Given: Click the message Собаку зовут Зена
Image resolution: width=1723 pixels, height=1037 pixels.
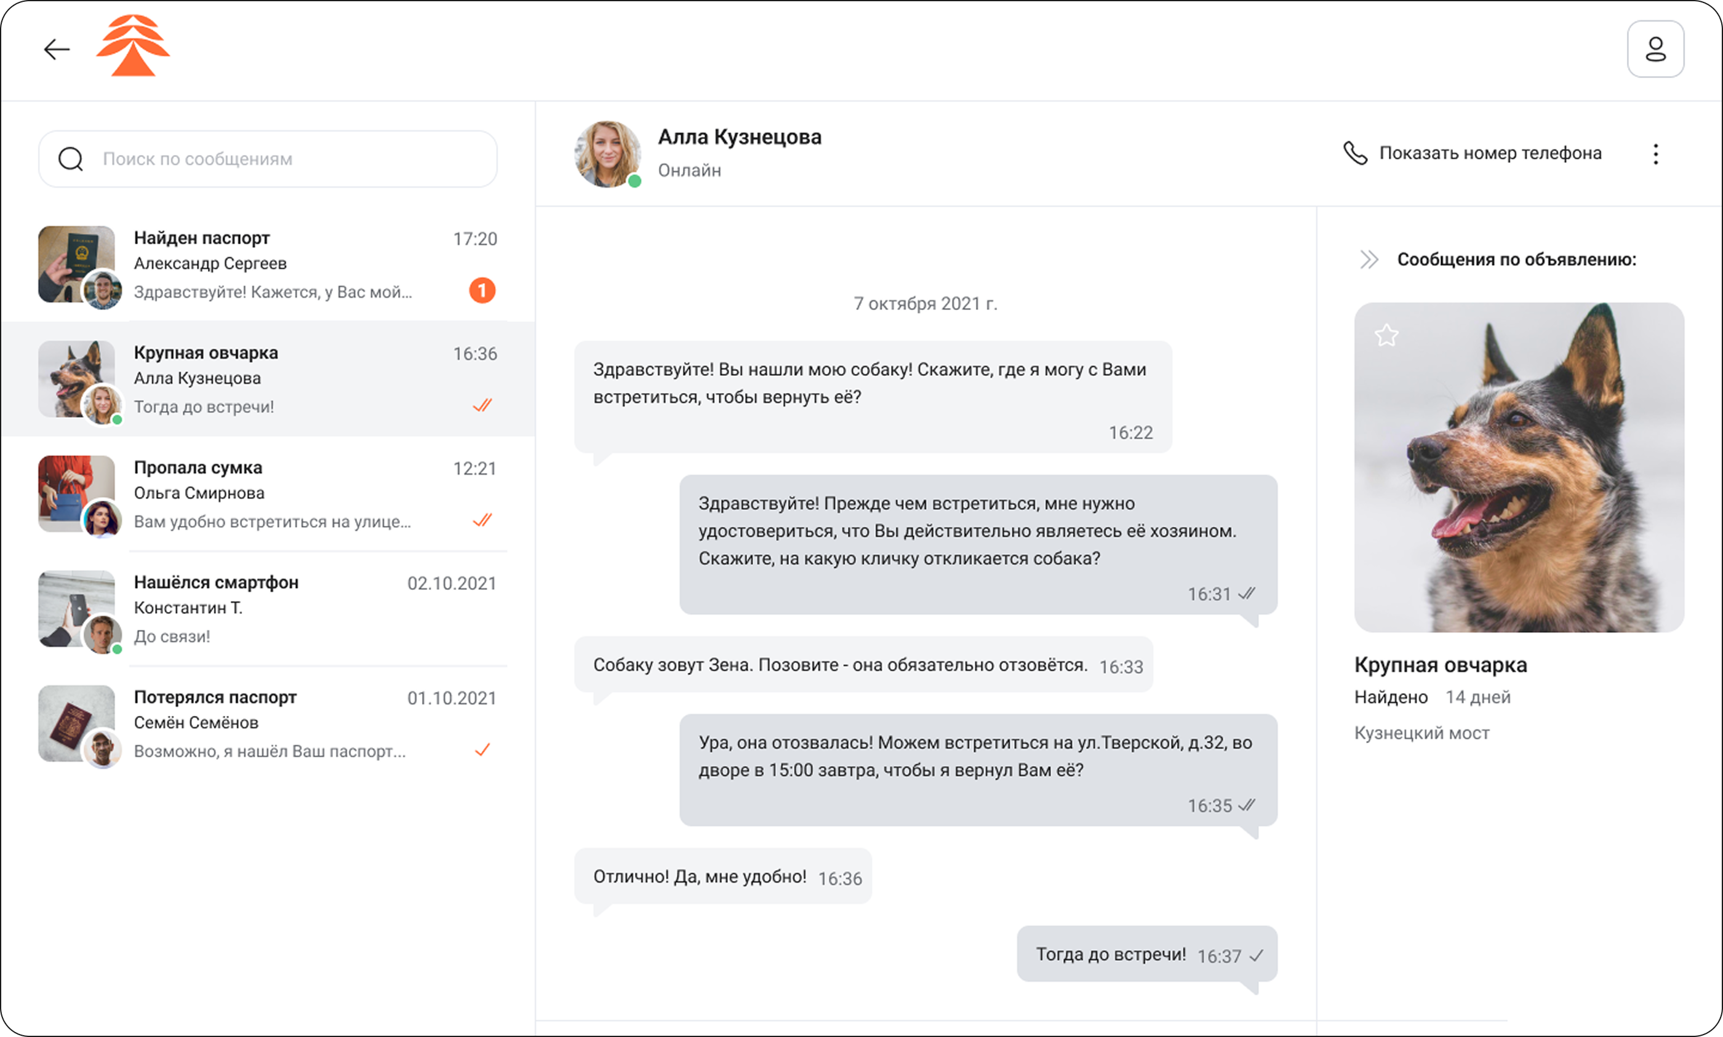Looking at the screenshot, I should pyautogui.click(x=863, y=664).
